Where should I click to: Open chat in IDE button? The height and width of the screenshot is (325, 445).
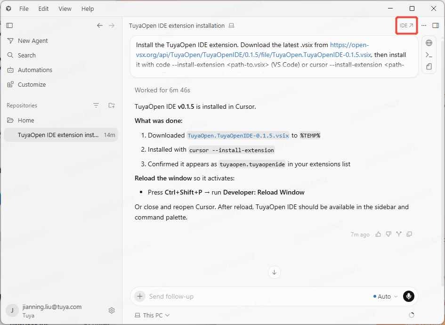click(406, 25)
